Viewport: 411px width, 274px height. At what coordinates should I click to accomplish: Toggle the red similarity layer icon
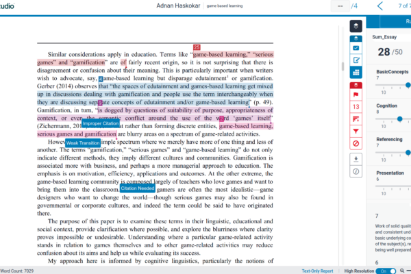[x=356, y=85]
